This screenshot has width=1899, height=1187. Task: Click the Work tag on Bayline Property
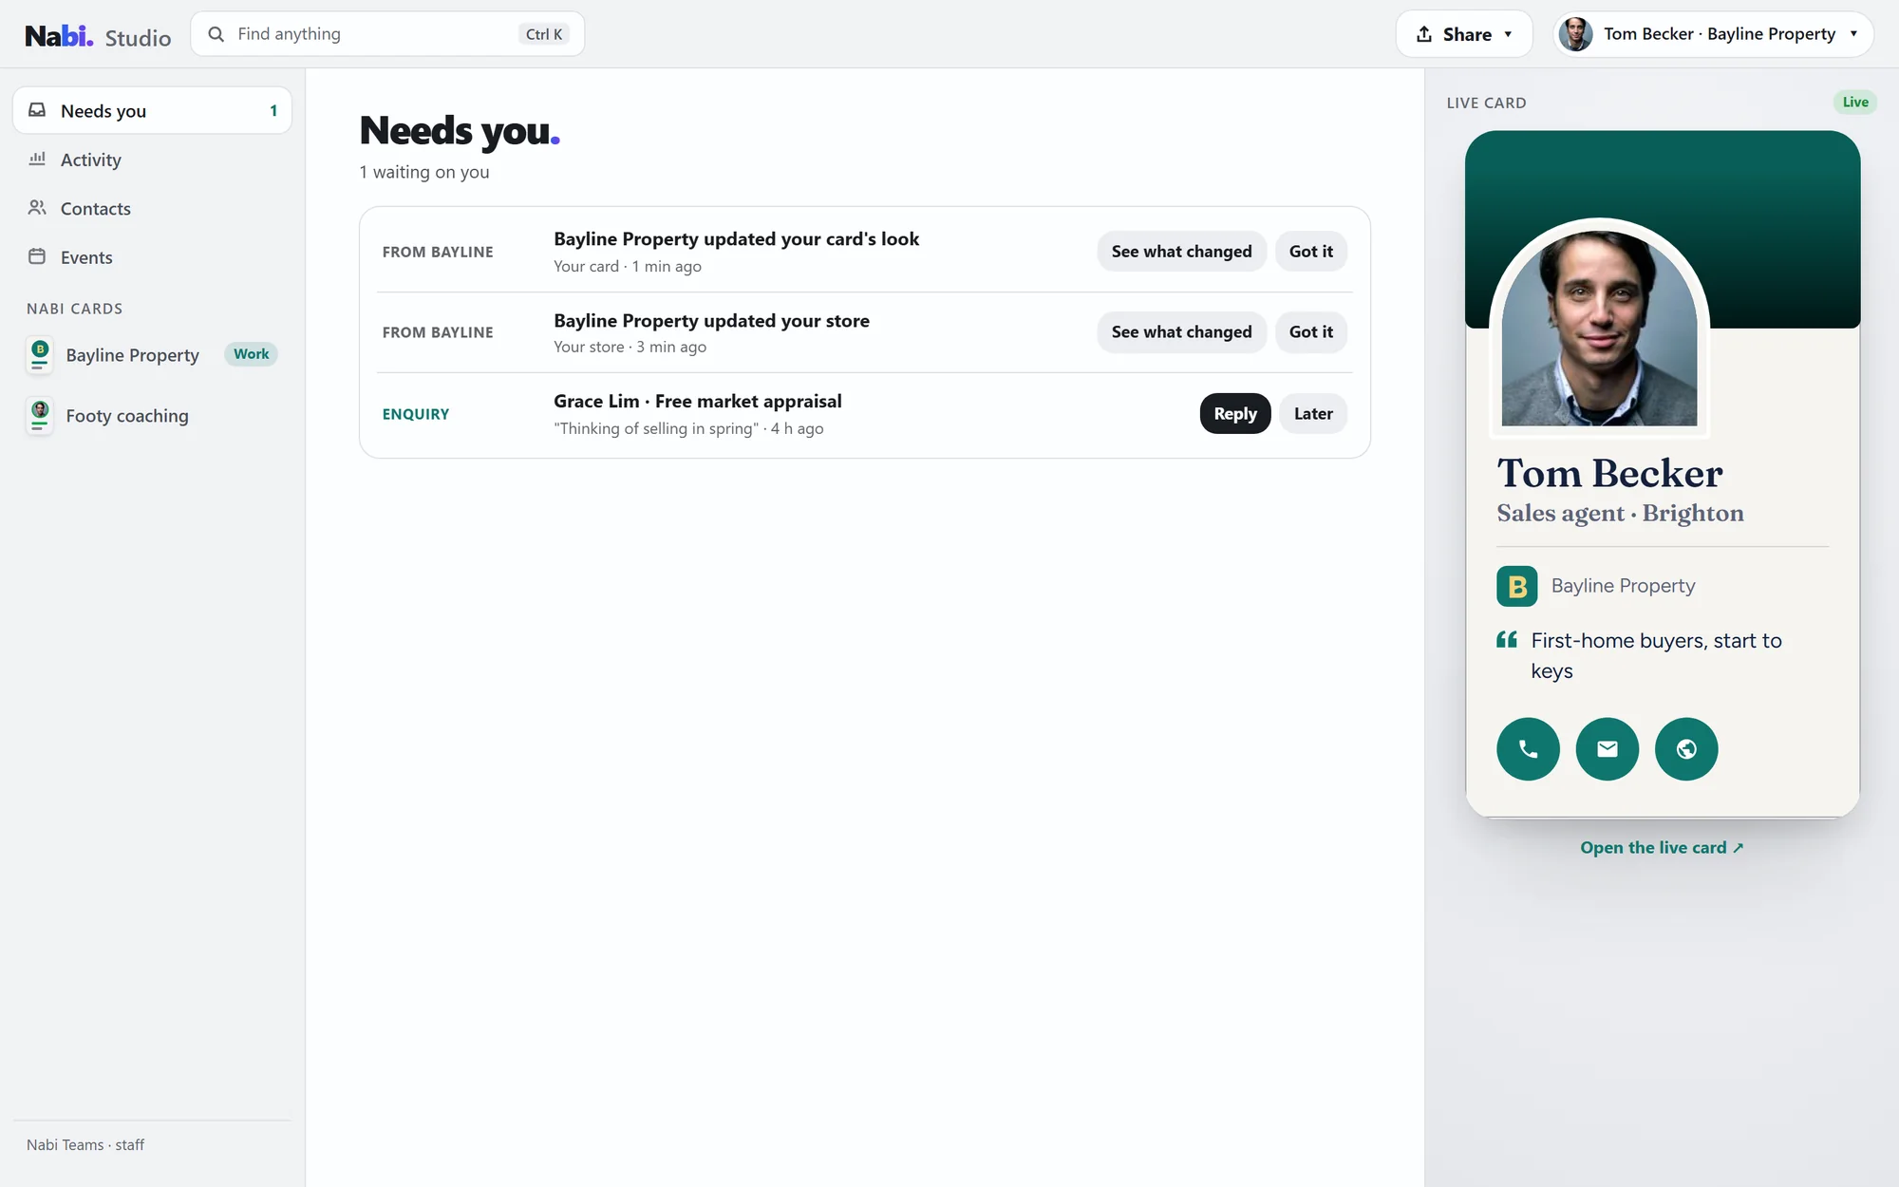pos(252,354)
